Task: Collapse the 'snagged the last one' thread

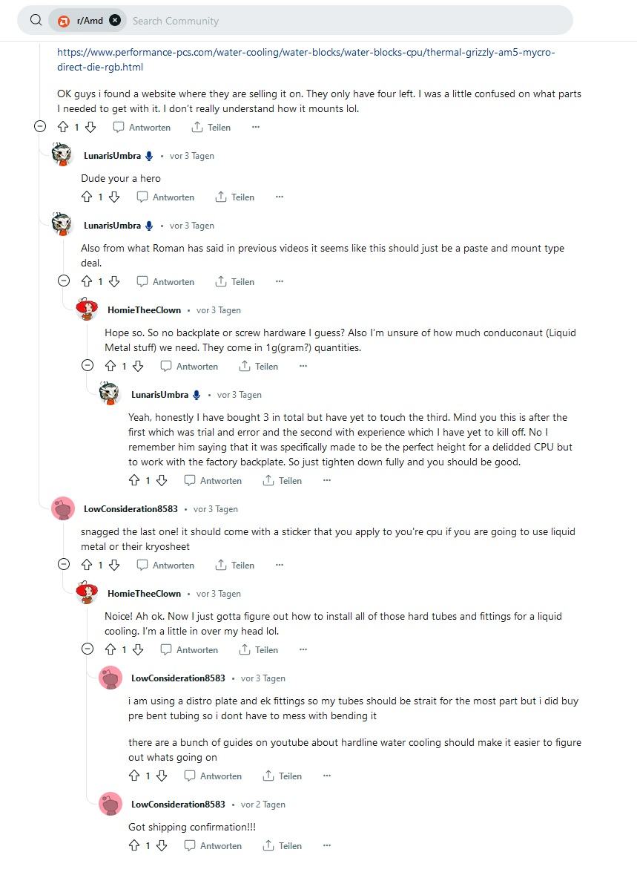Action: click(x=64, y=565)
